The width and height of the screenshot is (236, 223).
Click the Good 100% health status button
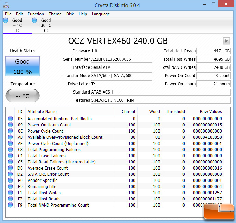23,66
